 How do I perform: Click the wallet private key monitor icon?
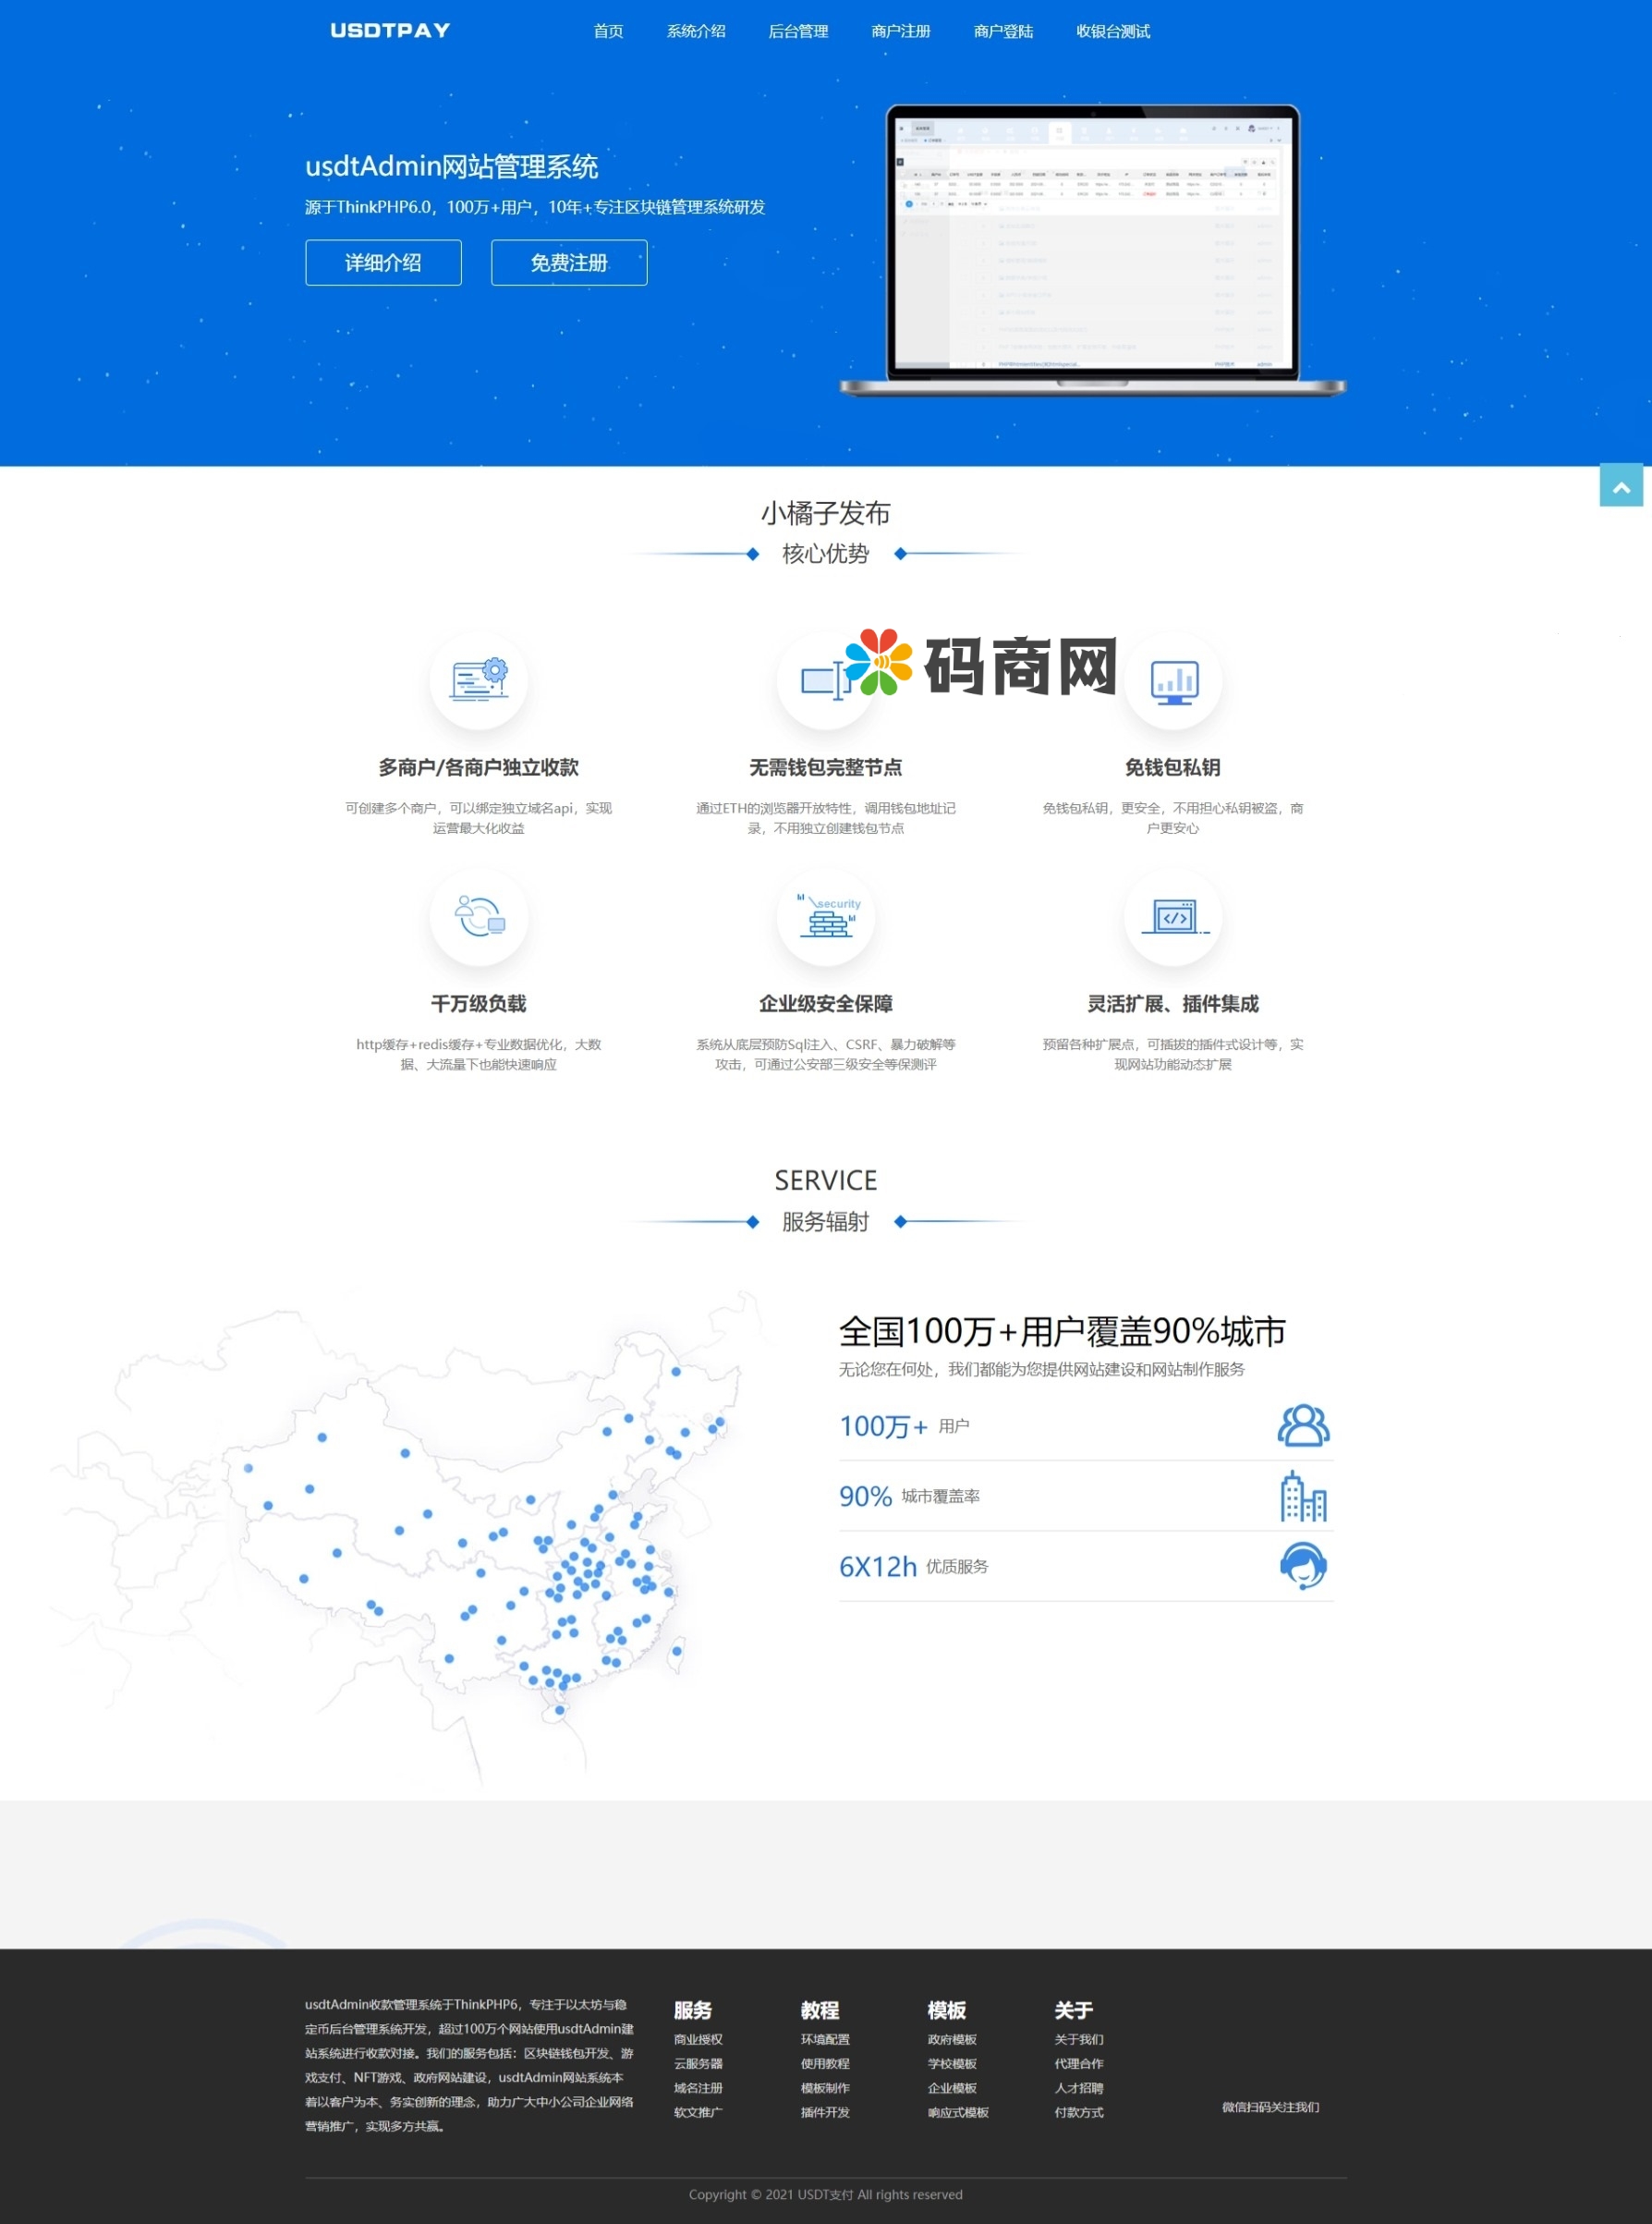(x=1173, y=681)
